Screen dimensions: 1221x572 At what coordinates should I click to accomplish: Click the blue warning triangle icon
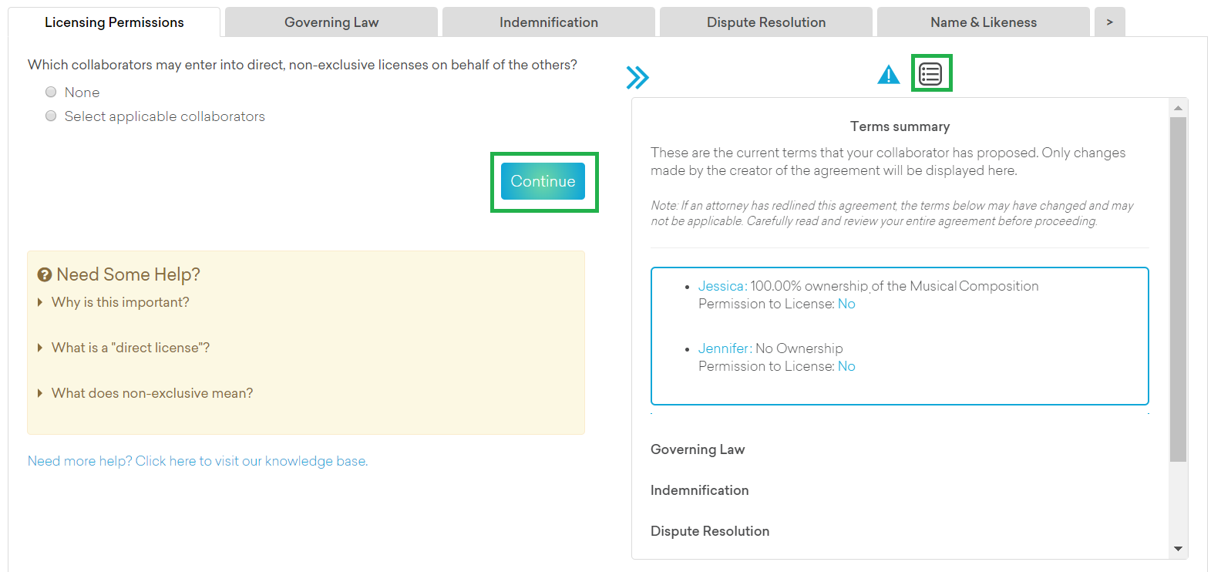888,75
